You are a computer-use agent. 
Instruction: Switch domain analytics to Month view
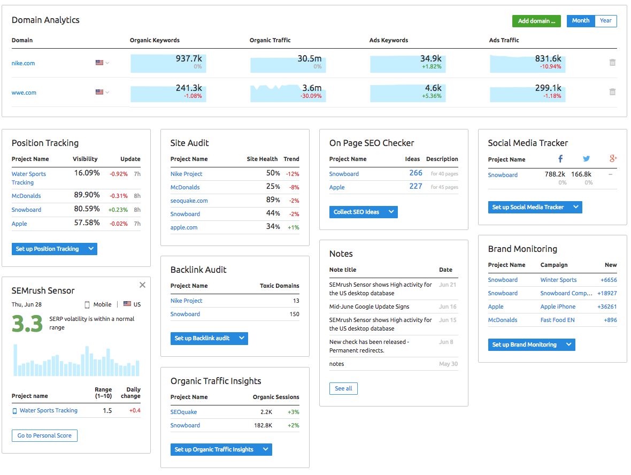point(581,21)
